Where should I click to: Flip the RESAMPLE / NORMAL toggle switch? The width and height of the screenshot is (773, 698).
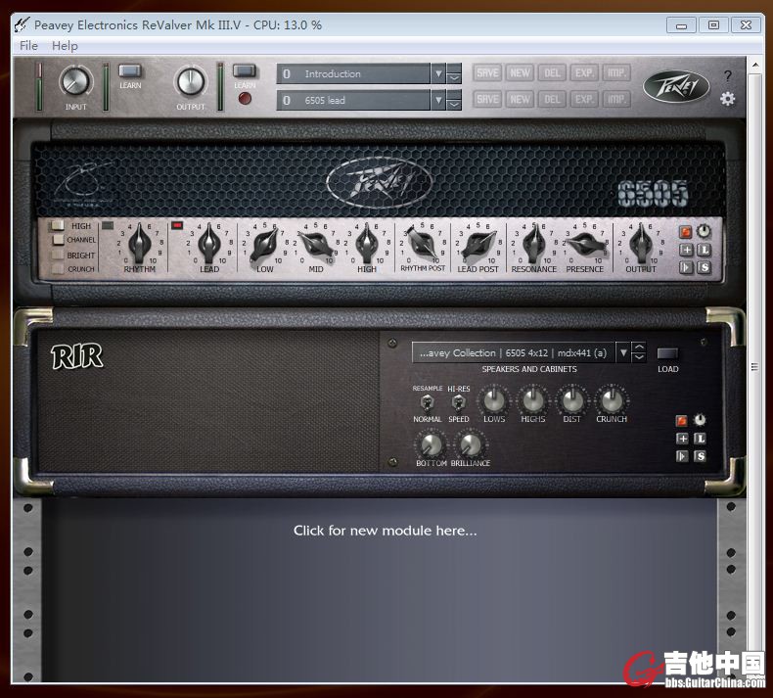coord(427,403)
